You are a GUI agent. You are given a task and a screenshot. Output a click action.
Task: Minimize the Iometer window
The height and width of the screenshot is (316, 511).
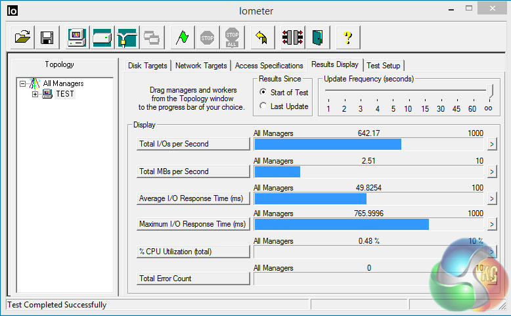click(x=451, y=9)
